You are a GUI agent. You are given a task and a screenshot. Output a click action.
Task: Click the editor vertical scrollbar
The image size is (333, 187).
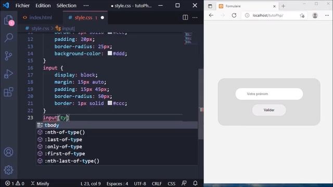tap(201, 104)
